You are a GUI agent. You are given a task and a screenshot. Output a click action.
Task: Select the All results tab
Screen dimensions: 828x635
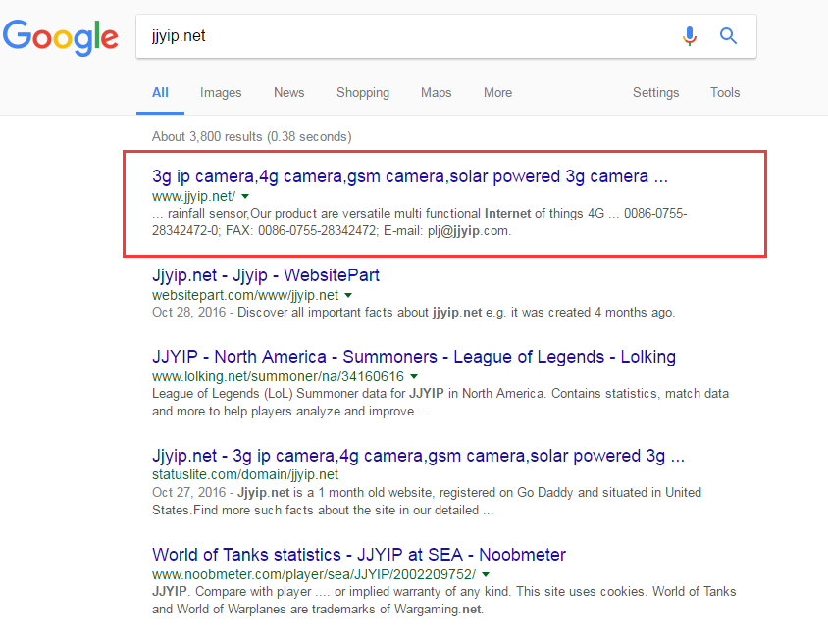point(160,93)
